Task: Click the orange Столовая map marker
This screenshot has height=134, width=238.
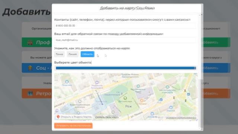Action: 142,100
